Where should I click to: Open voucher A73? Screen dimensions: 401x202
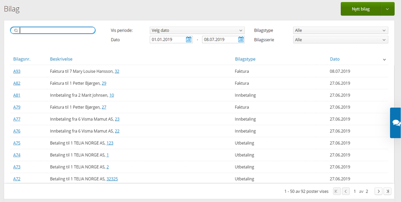pos(17,167)
